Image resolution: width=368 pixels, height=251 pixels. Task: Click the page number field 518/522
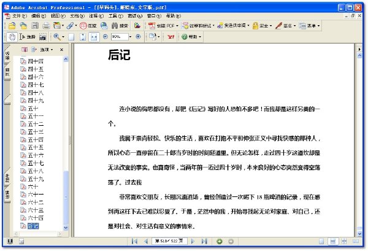169,241
